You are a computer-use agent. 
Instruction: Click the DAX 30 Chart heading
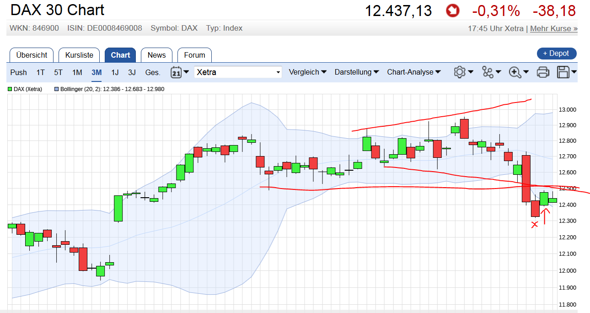[x=57, y=10]
